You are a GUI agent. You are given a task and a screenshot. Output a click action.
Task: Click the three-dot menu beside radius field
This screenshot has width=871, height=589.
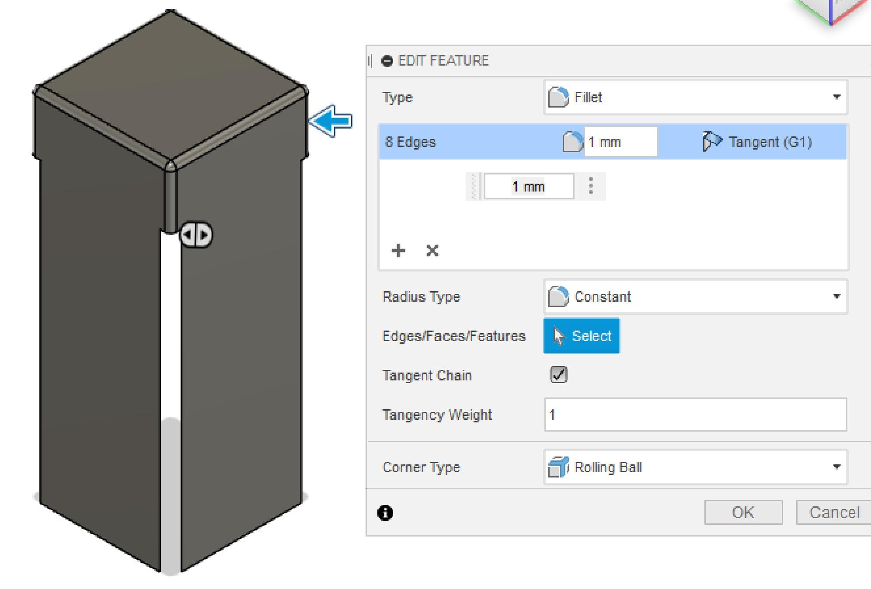[x=591, y=186]
